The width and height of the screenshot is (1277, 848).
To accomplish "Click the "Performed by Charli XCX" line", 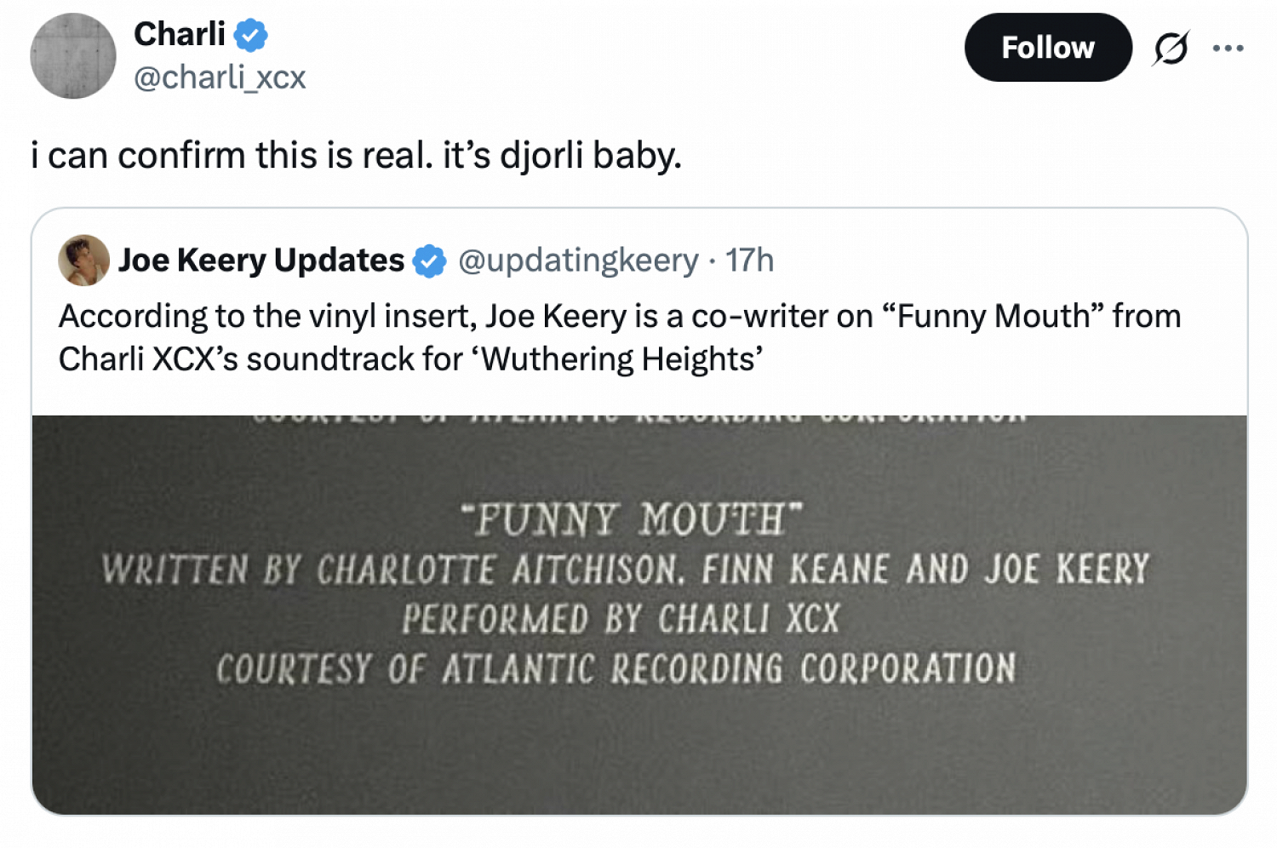I will pyautogui.click(x=621, y=619).
